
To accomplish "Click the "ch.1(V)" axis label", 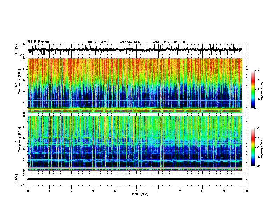I will 17,50.
